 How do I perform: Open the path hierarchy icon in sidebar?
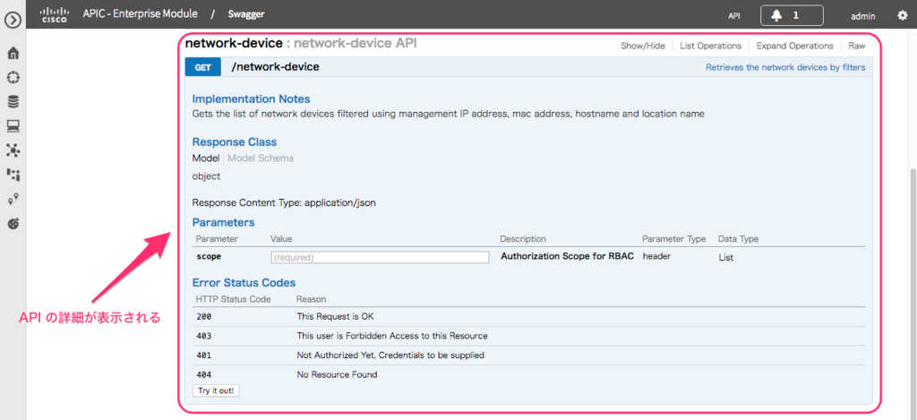click(x=13, y=175)
